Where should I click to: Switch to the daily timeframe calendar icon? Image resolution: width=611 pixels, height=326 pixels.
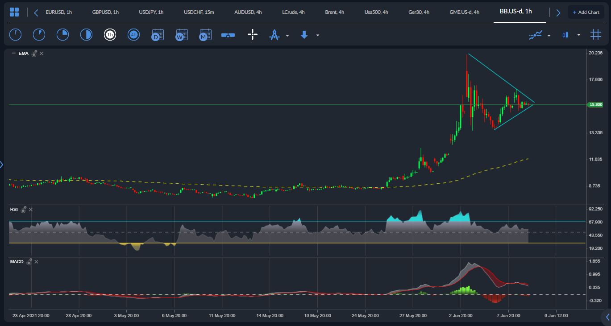[x=158, y=35]
